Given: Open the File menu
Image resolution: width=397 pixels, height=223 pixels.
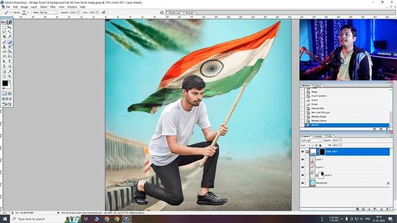Looking at the screenshot, I should point(8,7).
